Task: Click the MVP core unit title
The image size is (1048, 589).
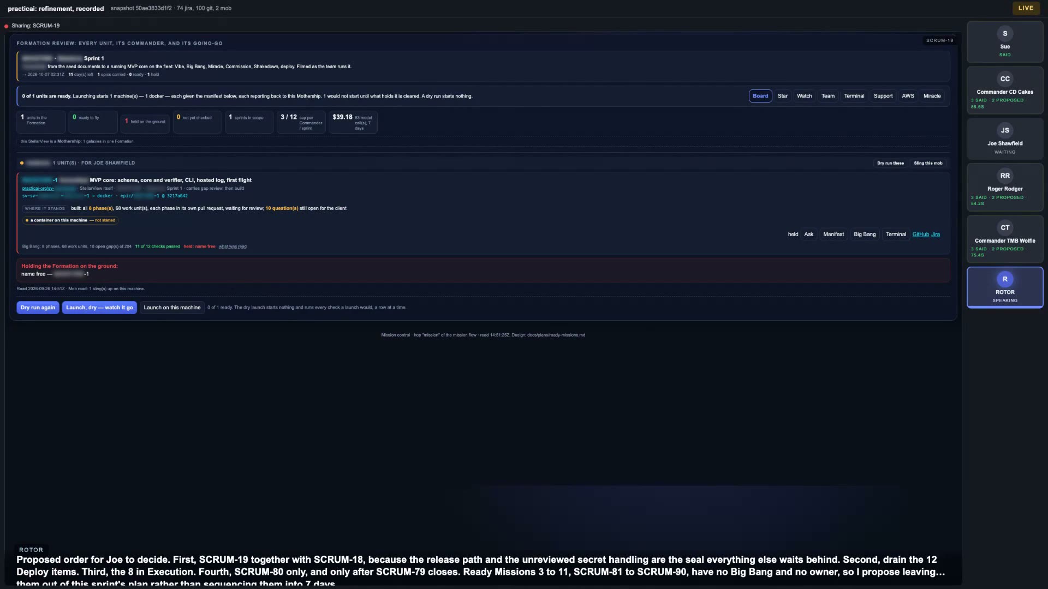Action: click(170, 180)
